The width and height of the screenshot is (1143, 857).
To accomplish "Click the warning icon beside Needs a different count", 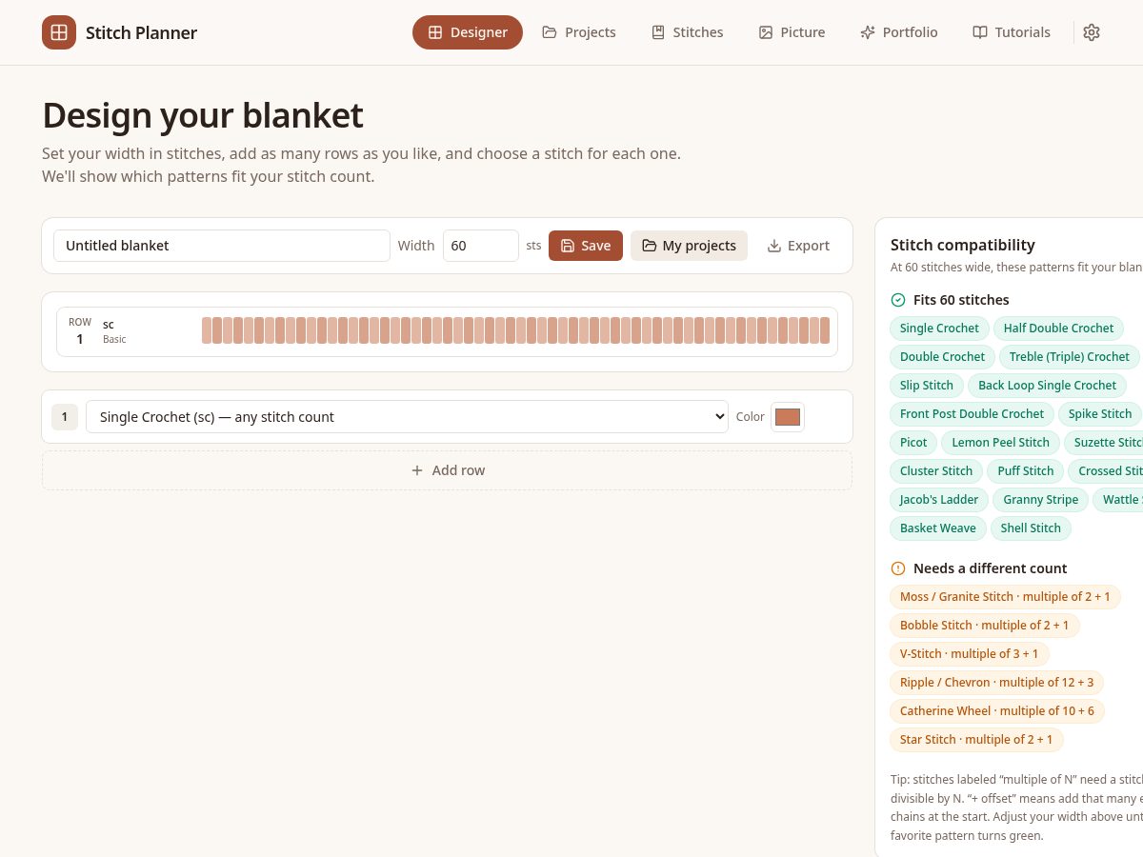I will [x=898, y=568].
